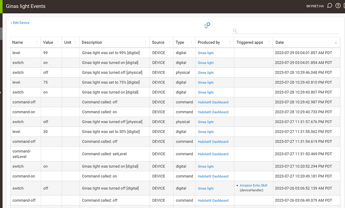Select the 75% level event row description
Viewport: 345px width, 208px height.
[111, 82]
